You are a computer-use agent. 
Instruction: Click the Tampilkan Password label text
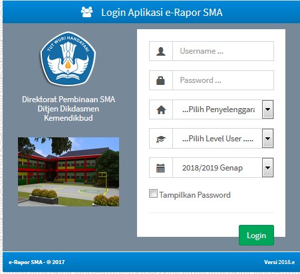point(195,195)
